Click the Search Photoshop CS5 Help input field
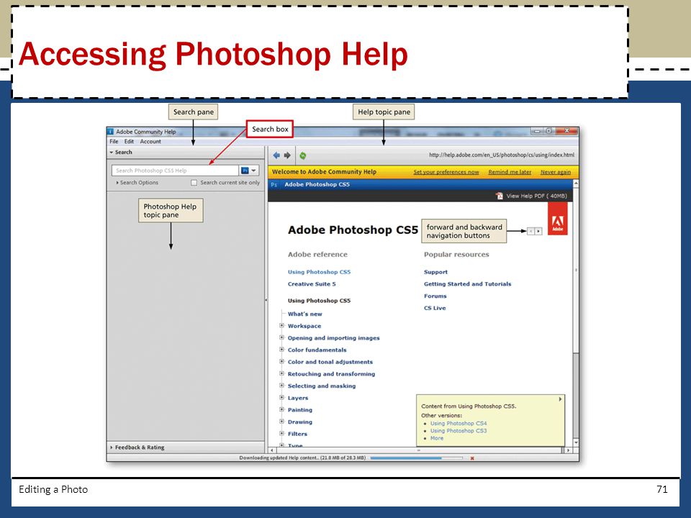Screen dimensions: 691x518 [x=175, y=171]
